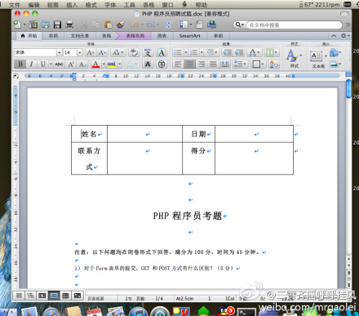359x316 pixels.
Task: Switch to Notebook Layout view button
Action: [x=65, y=296]
